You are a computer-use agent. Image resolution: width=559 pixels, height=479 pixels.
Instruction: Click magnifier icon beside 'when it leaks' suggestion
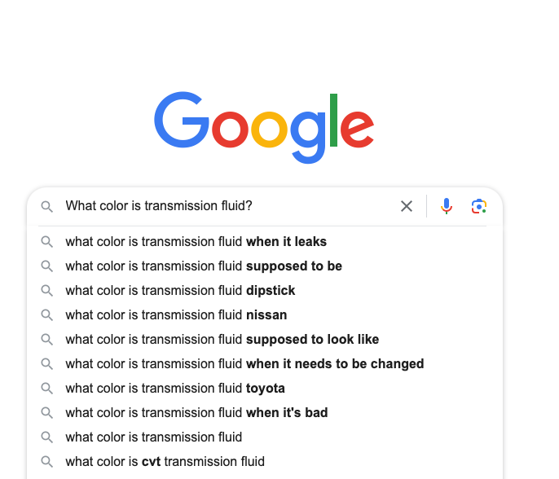pyautogui.click(x=46, y=242)
